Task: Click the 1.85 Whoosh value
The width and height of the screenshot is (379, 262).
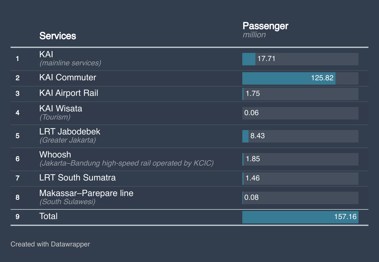Action: coord(253,159)
